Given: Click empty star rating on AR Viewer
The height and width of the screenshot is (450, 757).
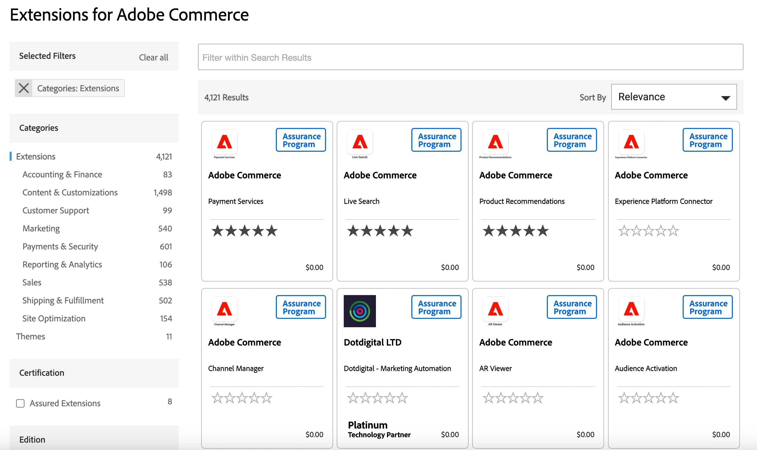Looking at the screenshot, I should [513, 398].
